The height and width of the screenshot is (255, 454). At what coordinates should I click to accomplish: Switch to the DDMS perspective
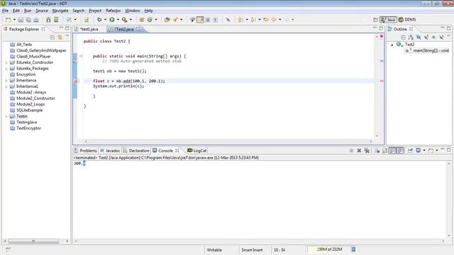point(407,20)
